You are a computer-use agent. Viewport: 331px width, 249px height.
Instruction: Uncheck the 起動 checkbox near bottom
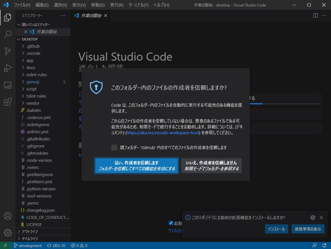(x=171, y=223)
